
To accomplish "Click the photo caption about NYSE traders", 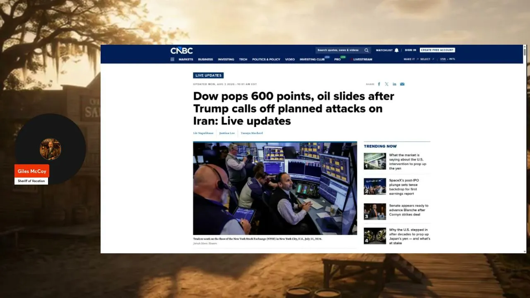I will pos(258,239).
